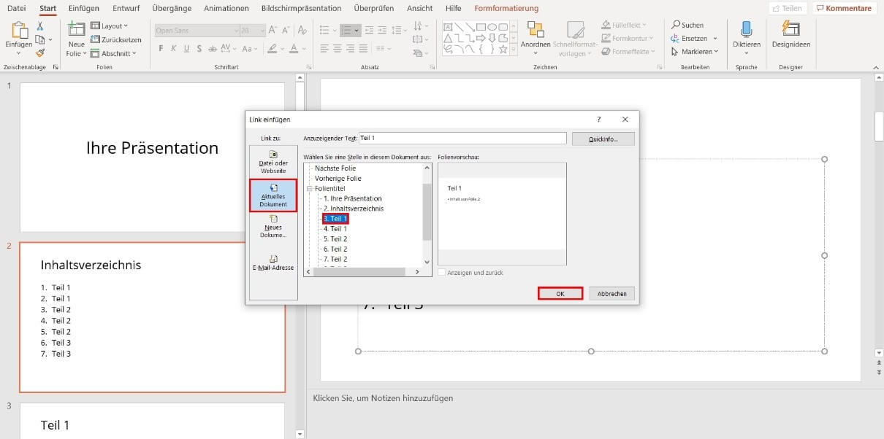Increase font size with the larger A icon
884x439 pixels.
(273, 30)
